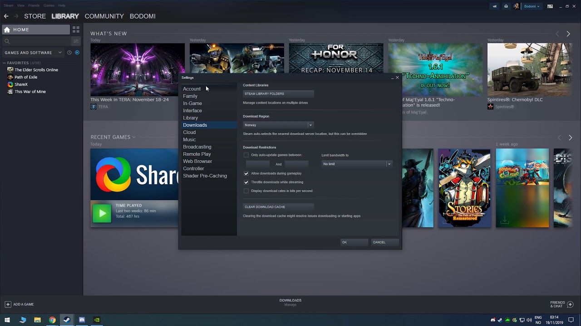
Task: Select Cloud settings category
Action: tap(189, 132)
